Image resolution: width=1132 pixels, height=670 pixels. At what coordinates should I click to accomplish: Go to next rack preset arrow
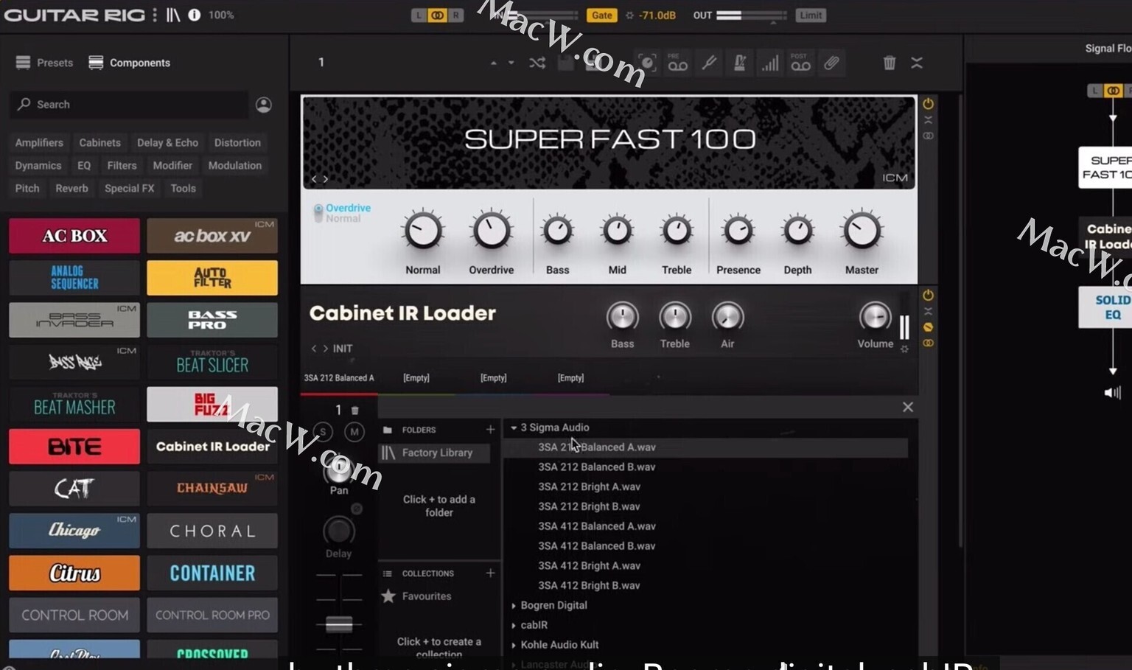point(511,63)
